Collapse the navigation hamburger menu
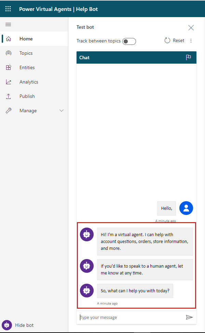The image size is (205, 333). tap(8, 24)
